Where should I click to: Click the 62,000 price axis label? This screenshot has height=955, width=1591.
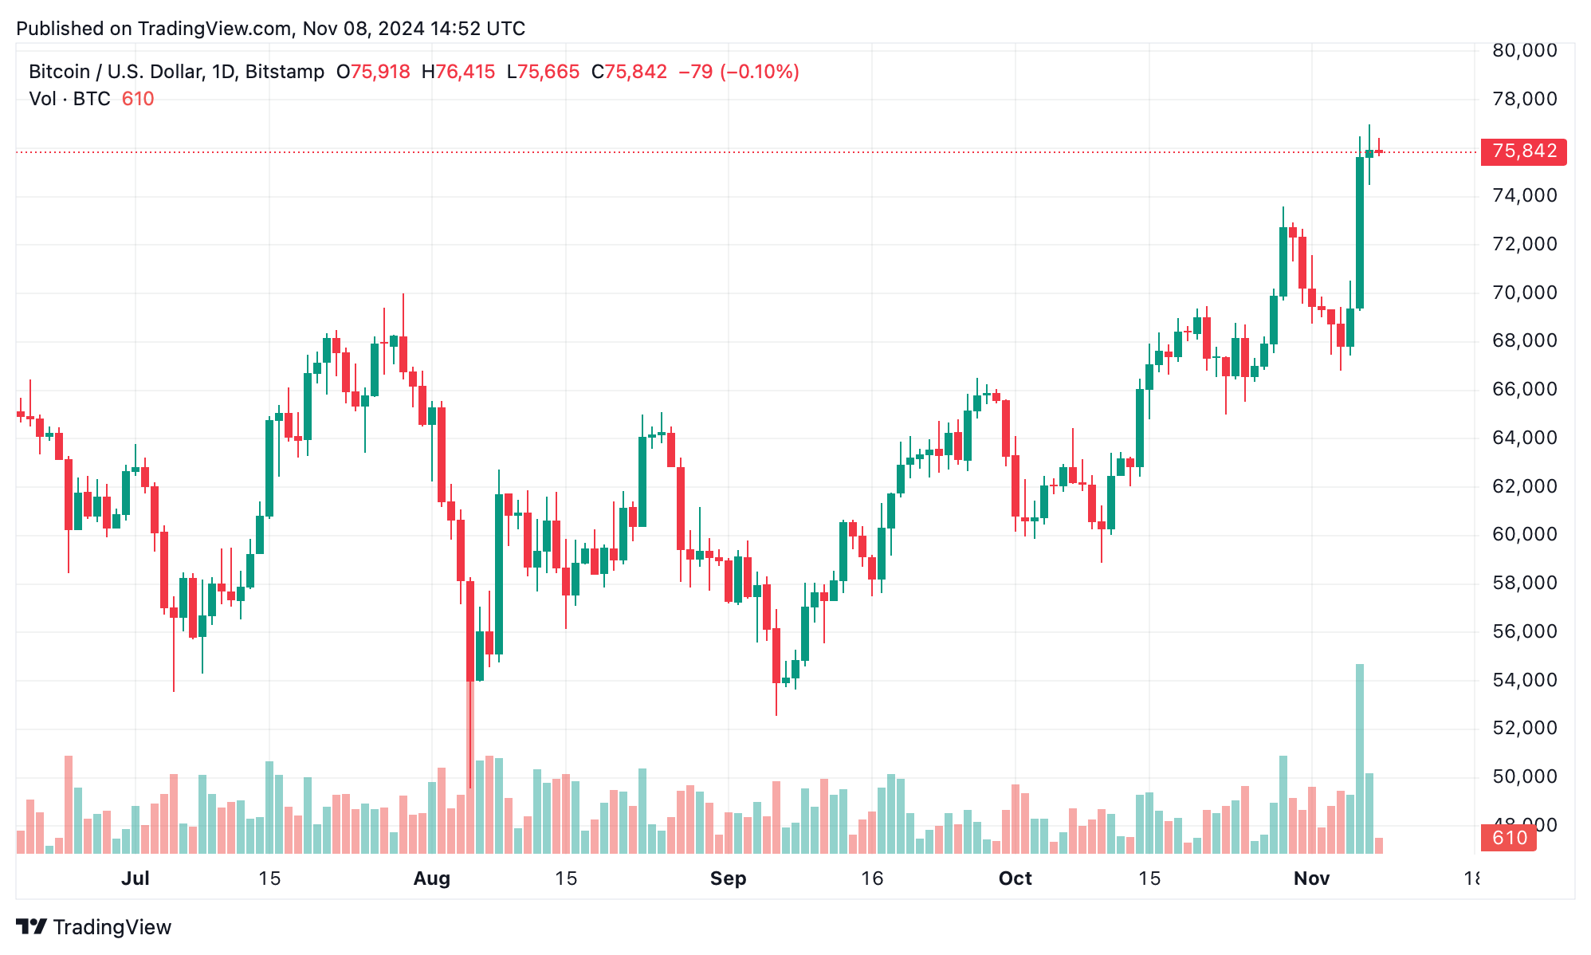(1525, 486)
